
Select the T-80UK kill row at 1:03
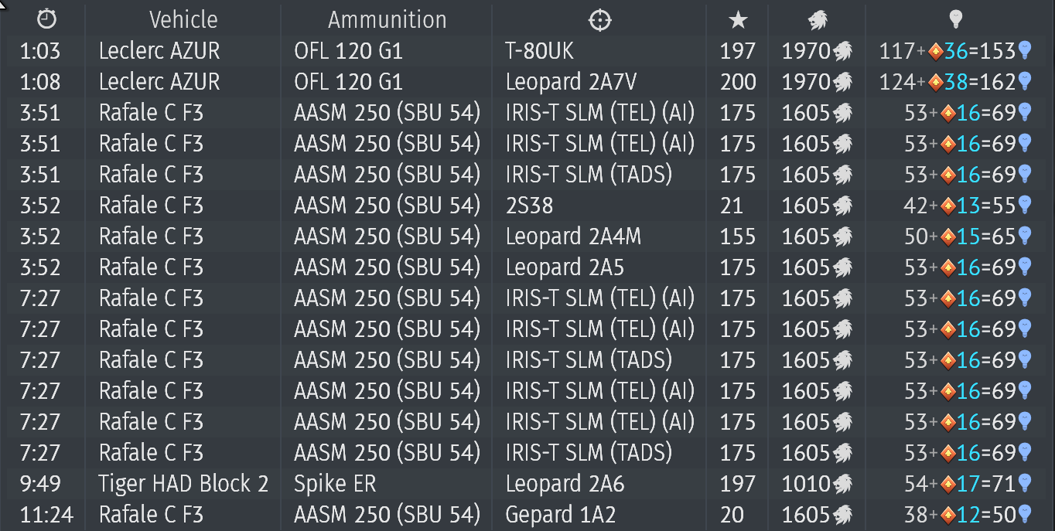(527, 51)
